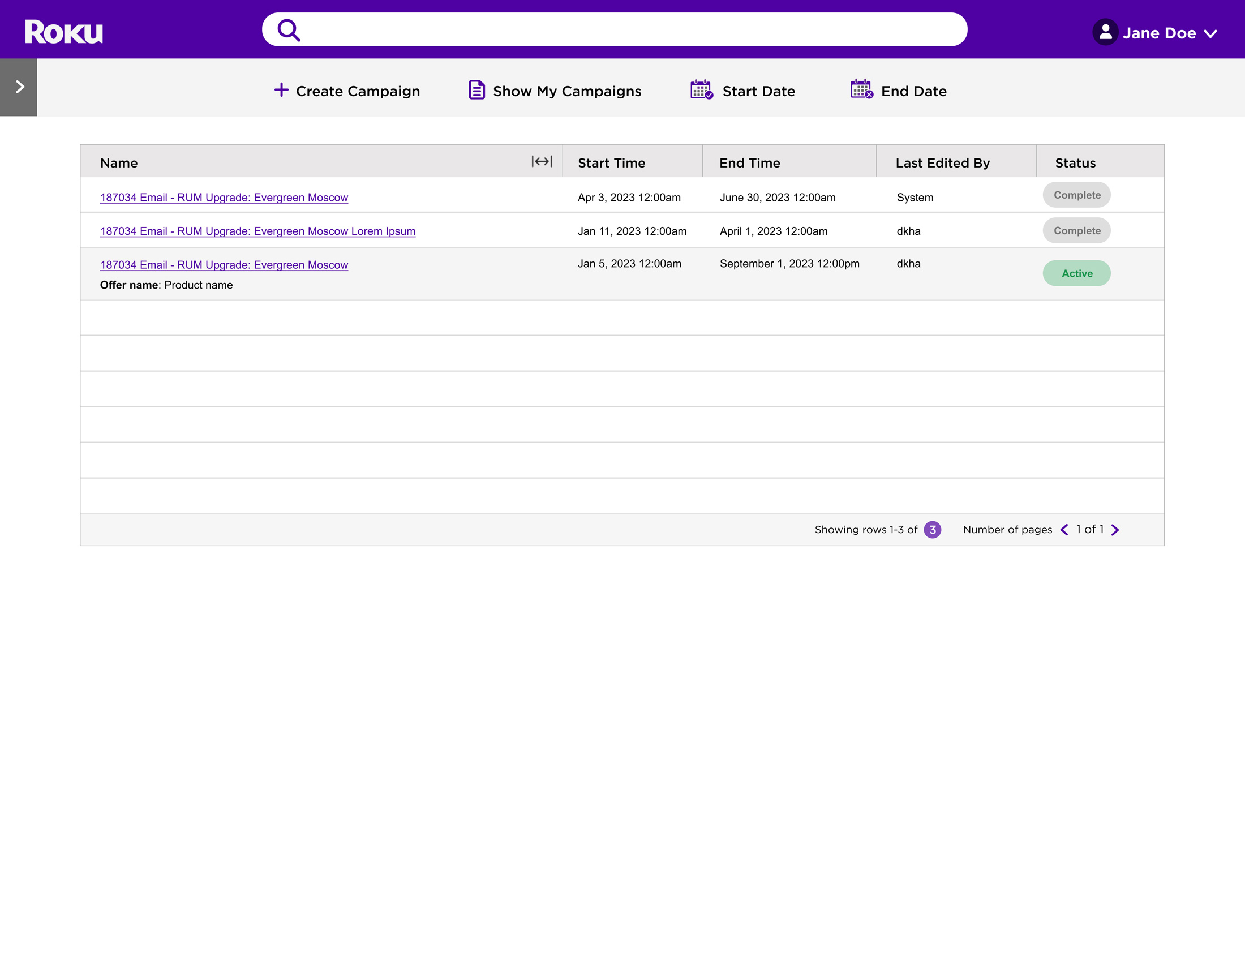
Task: Click the Status column header
Action: pyautogui.click(x=1075, y=163)
